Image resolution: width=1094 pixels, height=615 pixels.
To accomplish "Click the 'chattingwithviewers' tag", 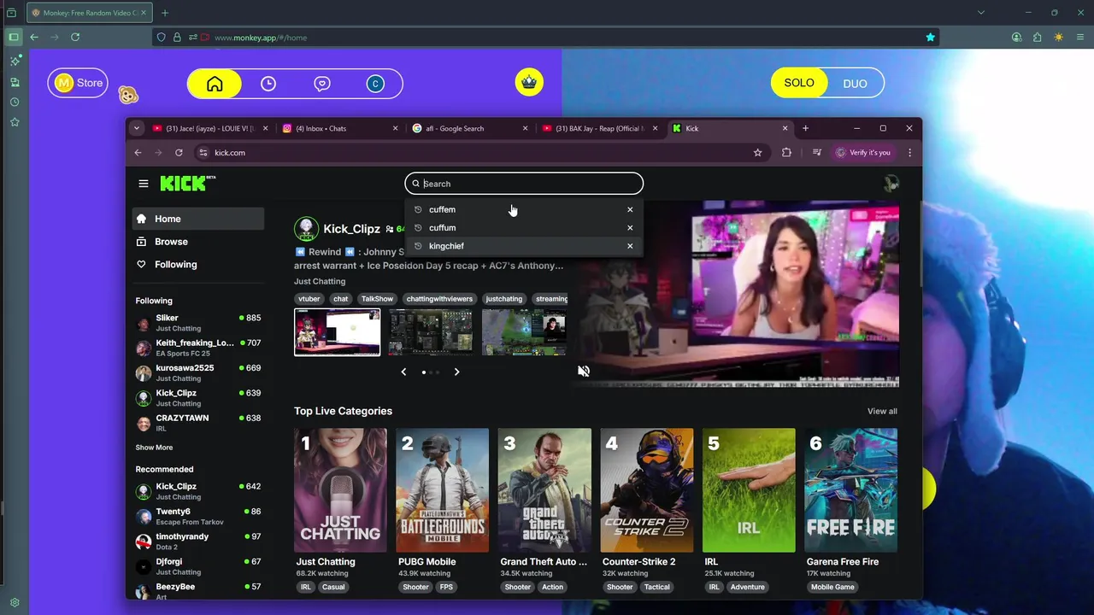I will [x=439, y=299].
